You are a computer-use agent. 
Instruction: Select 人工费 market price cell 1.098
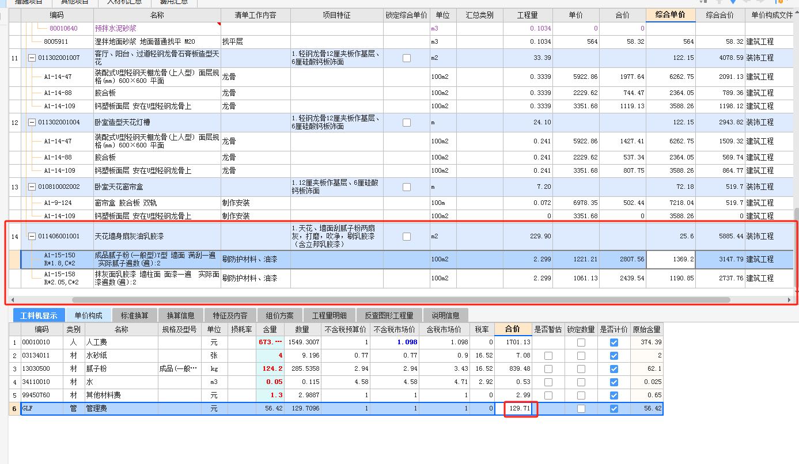(x=393, y=343)
